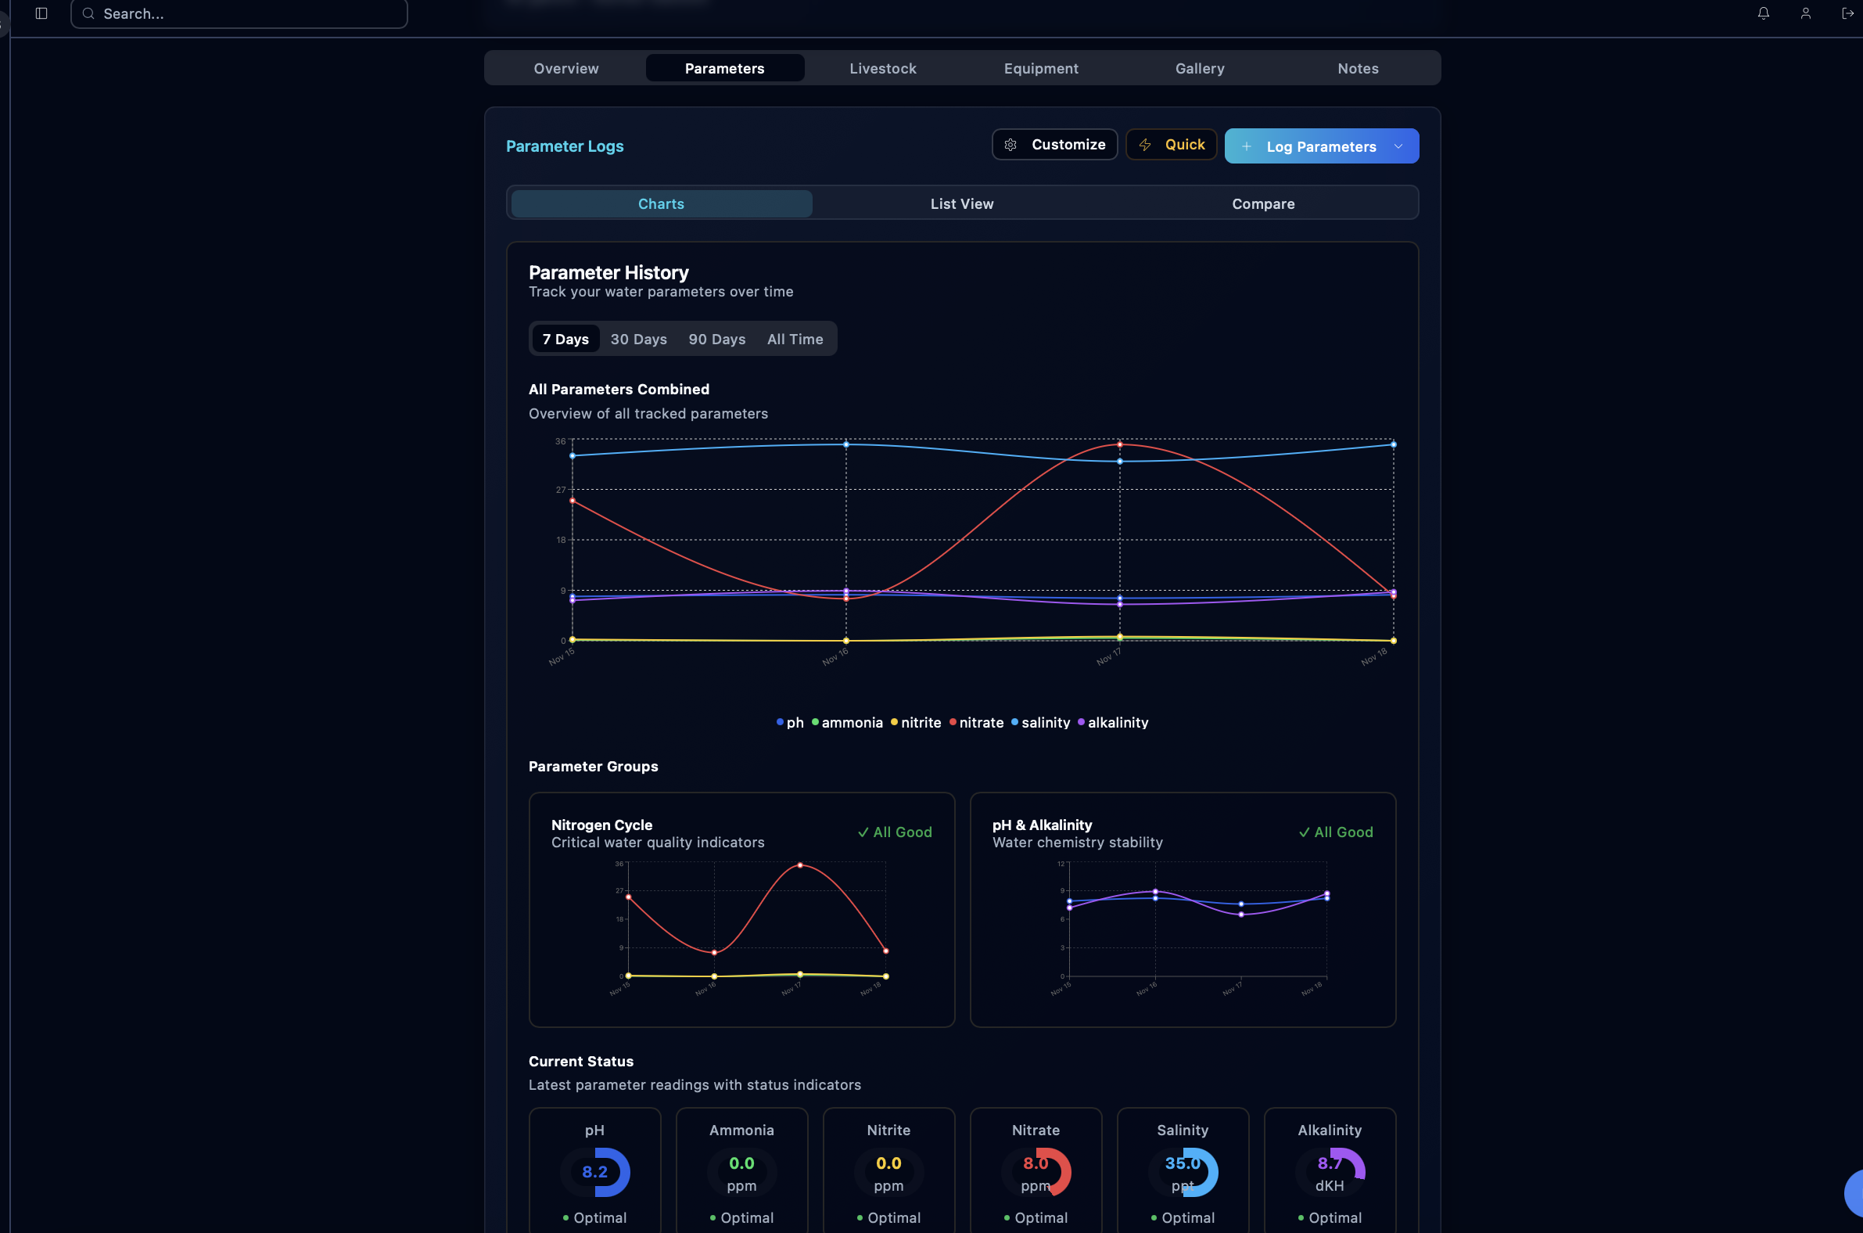Select the 90 Days range
The width and height of the screenshot is (1863, 1233).
(x=716, y=339)
